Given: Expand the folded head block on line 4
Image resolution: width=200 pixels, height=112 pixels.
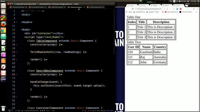Looking at the screenshot, I should (17, 22).
